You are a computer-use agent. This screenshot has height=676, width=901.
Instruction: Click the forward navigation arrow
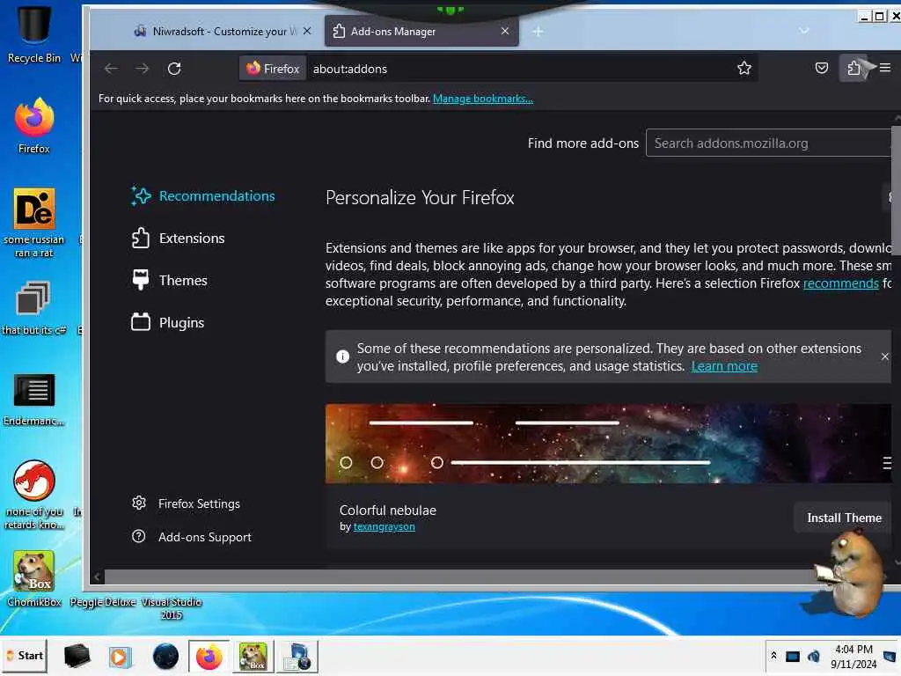coord(142,69)
